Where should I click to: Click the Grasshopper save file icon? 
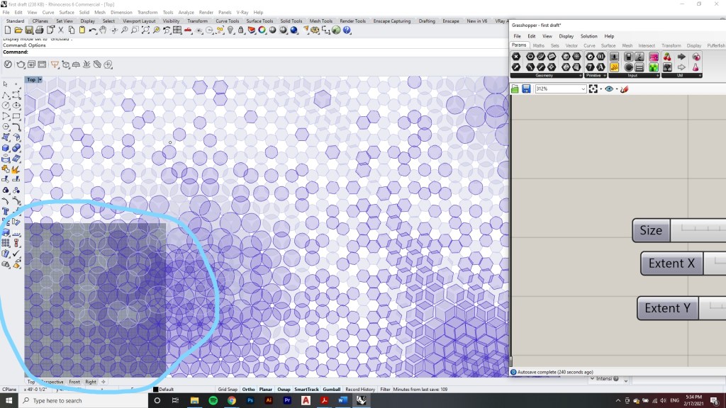pyautogui.click(x=526, y=89)
